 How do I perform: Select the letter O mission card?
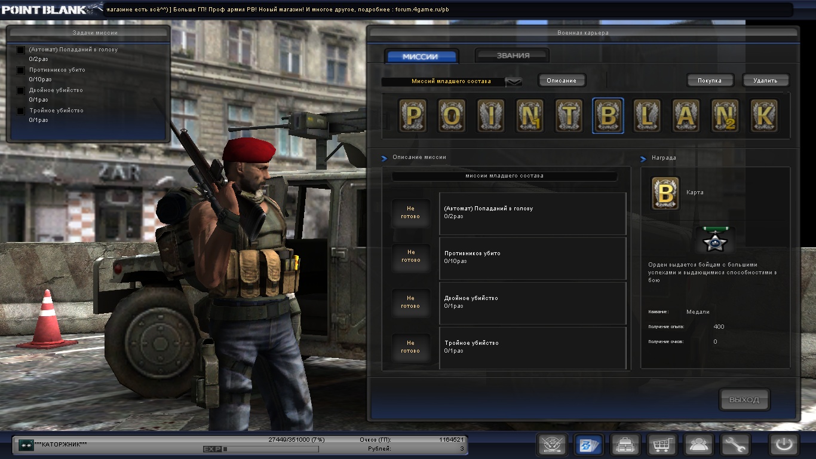(x=452, y=115)
